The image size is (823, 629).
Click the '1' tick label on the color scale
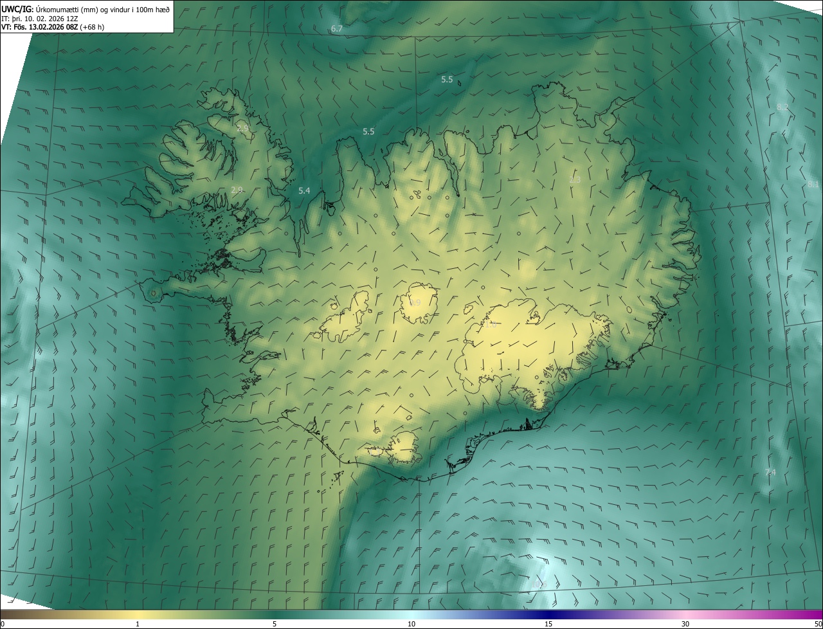pos(138,624)
